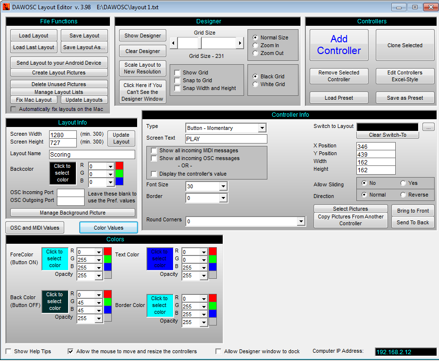Click the Grid Size slider right arrow
The height and width of the screenshot is (361, 439).
[240, 43]
